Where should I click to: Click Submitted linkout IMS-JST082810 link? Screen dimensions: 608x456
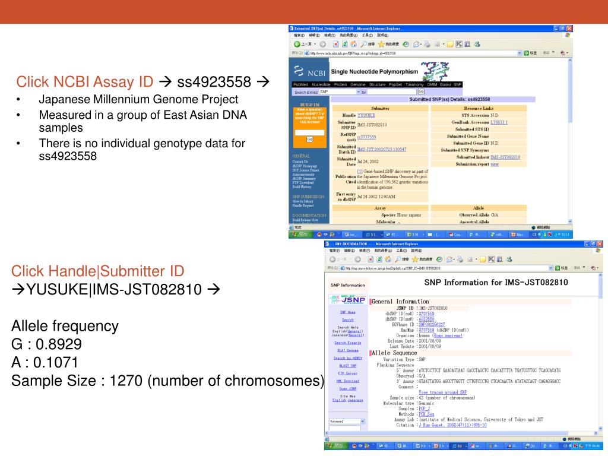pyautogui.click(x=505, y=157)
